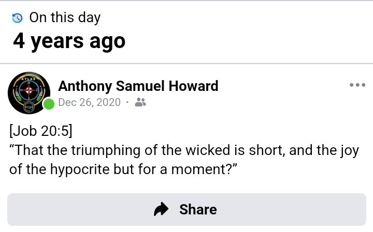Image resolution: width=373 pixels, height=232 pixels.
Task: Open Anthony Samuel Howard's profile picture
Action: [28, 93]
